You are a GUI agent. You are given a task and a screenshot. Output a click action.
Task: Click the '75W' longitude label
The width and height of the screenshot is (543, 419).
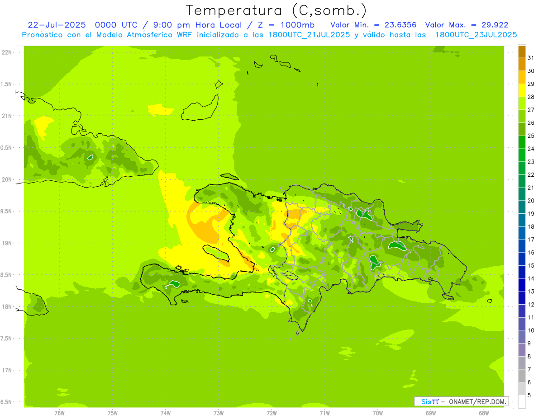point(113,413)
